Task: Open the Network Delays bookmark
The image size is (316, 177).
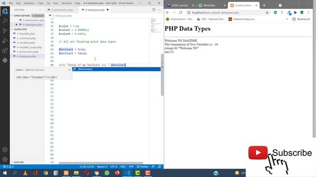Action: tap(242, 19)
